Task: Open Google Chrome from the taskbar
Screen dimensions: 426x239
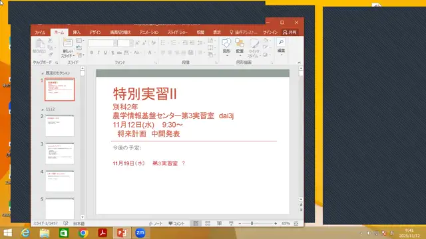Action: point(83,233)
